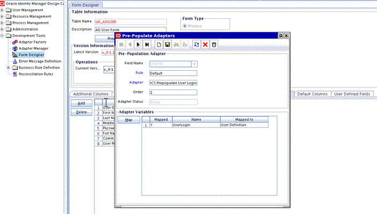This screenshot has width=377, height=214.
Task: Expand the Administration node
Action: tap(2, 29)
